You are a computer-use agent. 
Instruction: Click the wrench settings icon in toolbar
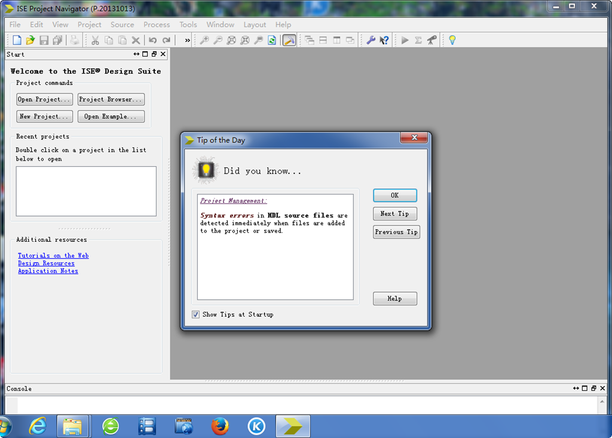(x=371, y=40)
